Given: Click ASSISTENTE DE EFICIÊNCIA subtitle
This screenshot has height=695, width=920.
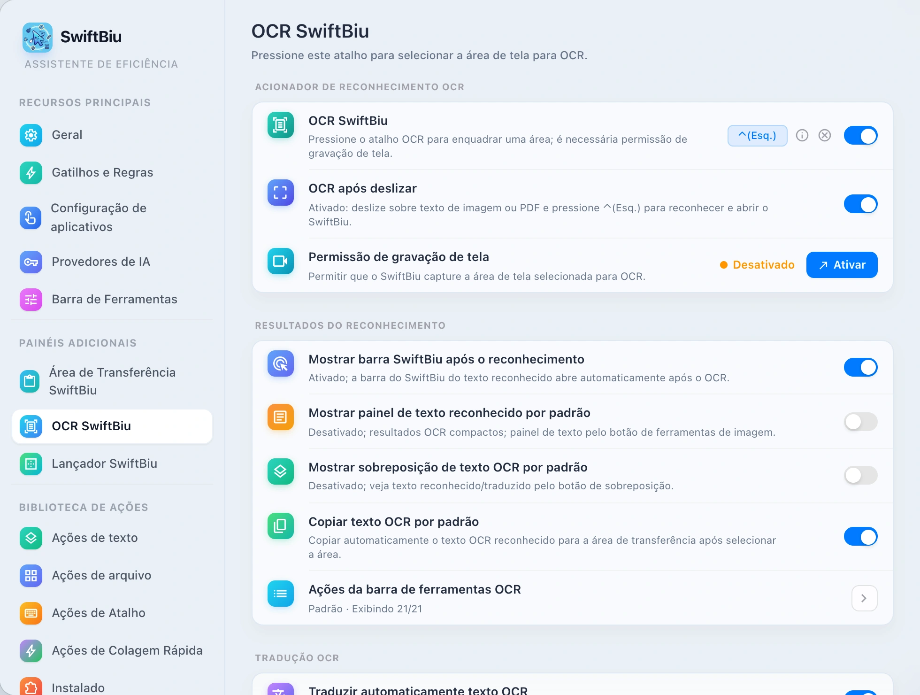Looking at the screenshot, I should pos(101,64).
